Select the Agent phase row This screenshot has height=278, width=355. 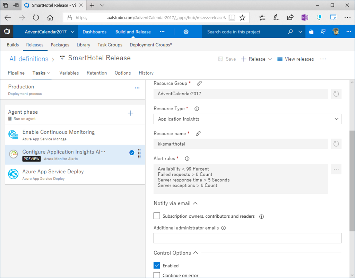(x=75, y=115)
